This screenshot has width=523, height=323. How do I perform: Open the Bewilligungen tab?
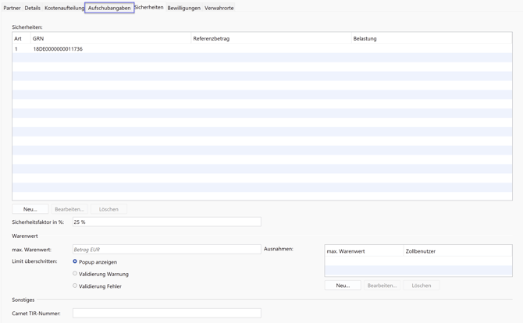pos(183,8)
